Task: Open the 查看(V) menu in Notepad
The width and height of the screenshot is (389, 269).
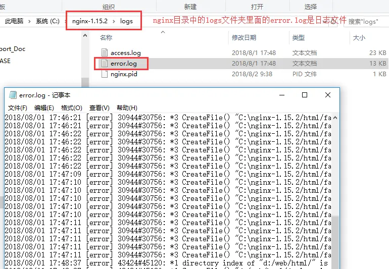Action: (x=99, y=108)
